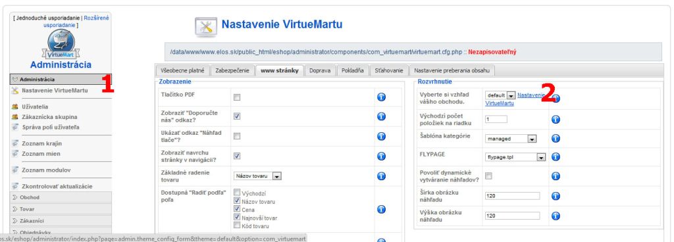The width and height of the screenshot is (674, 242).
Task: Expand the Zákazníci sidebar section
Action: pyautogui.click(x=61, y=220)
